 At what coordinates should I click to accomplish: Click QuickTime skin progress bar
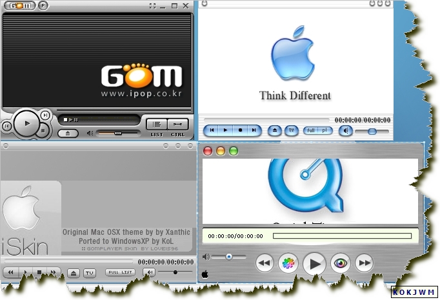click(342, 236)
